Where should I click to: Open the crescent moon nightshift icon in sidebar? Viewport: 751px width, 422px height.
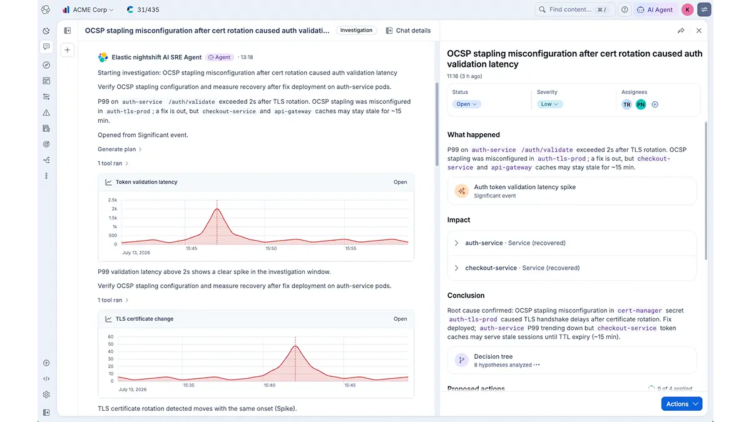tap(46, 31)
